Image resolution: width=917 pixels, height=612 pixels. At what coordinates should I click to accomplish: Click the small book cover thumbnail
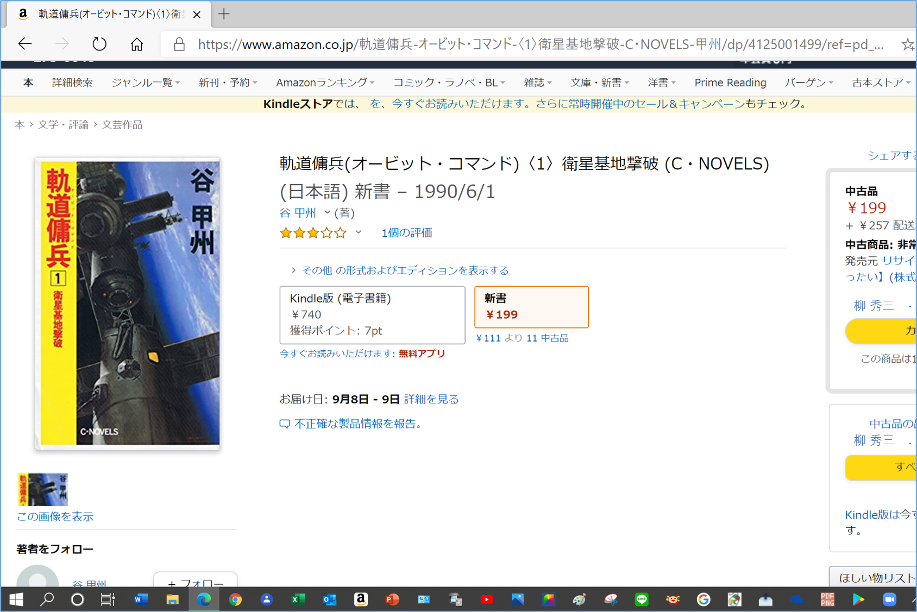tap(43, 489)
